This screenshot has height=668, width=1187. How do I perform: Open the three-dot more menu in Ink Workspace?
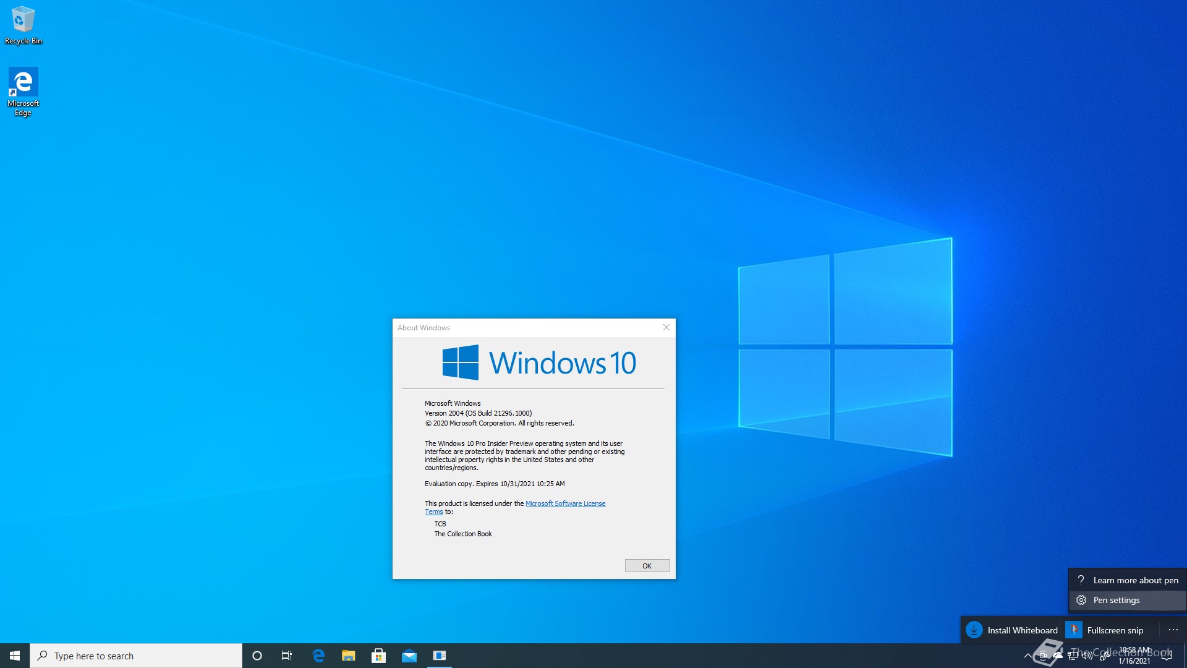[x=1173, y=630]
